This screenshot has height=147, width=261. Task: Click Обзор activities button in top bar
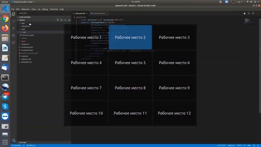[4, 2]
